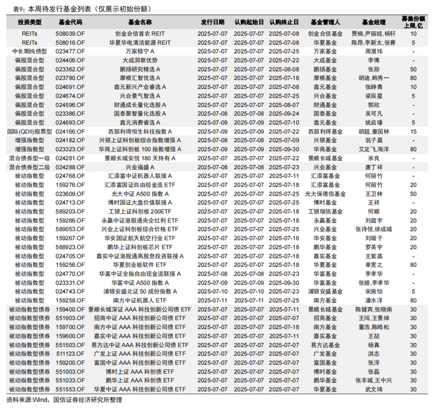The width and height of the screenshot is (436, 409).
Task: Click the 中长期纯债型 type cell
Action: 29,52
